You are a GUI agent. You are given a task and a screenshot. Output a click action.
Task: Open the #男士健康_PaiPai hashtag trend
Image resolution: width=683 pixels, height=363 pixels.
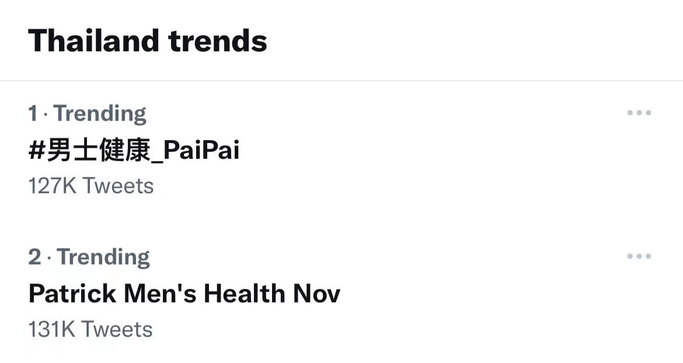(134, 151)
